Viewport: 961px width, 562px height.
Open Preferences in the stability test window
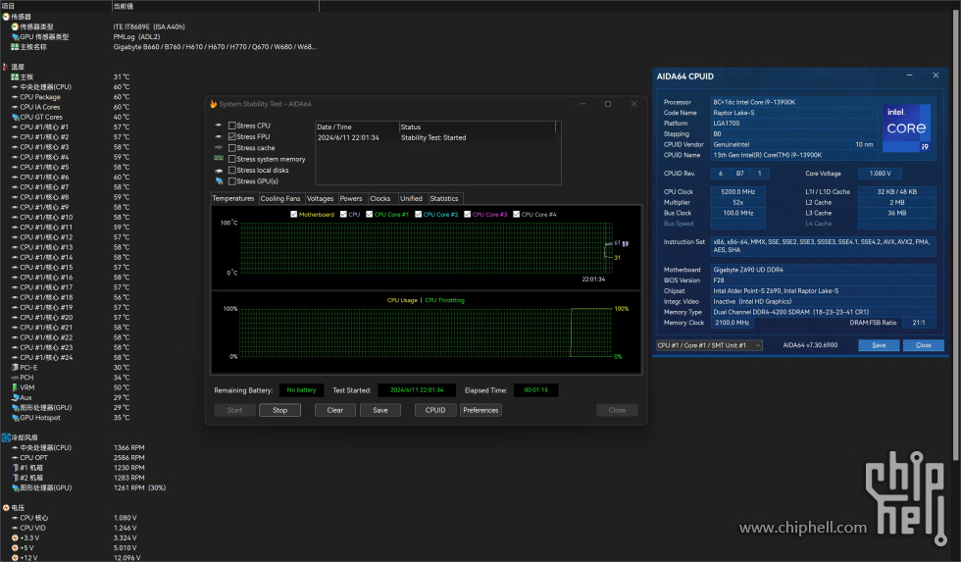(x=481, y=410)
